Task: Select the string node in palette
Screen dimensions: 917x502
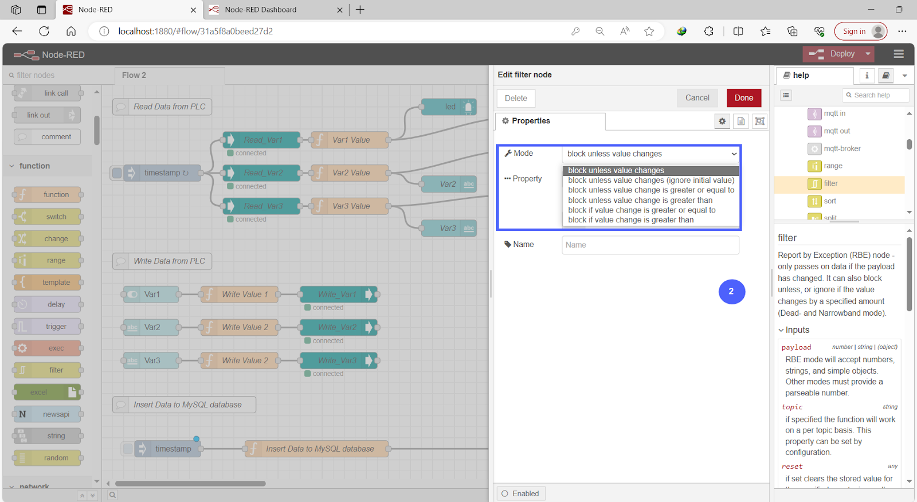Action: (47, 436)
